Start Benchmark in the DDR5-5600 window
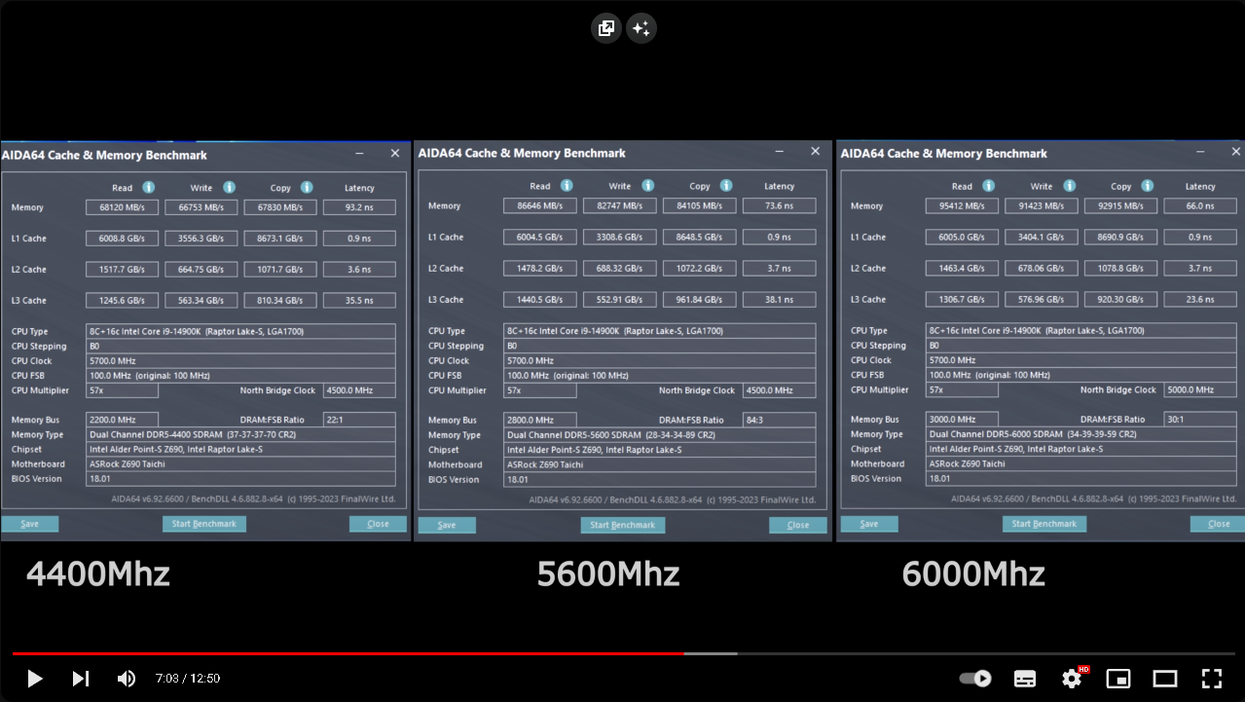 click(623, 525)
